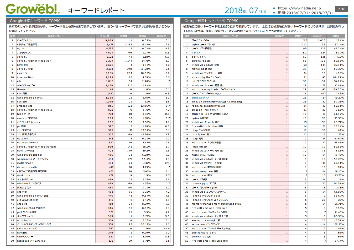
Task: Click the html 整形 keyword
Action: 23,65
